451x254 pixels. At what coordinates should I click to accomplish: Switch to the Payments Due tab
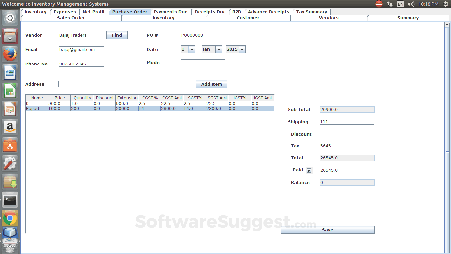[170, 12]
